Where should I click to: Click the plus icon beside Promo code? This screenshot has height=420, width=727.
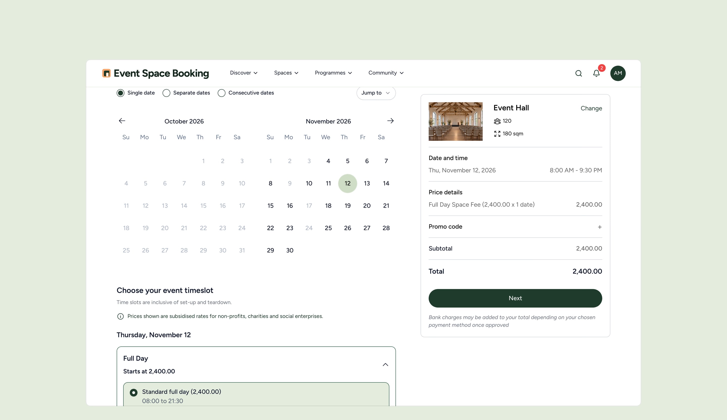point(600,227)
